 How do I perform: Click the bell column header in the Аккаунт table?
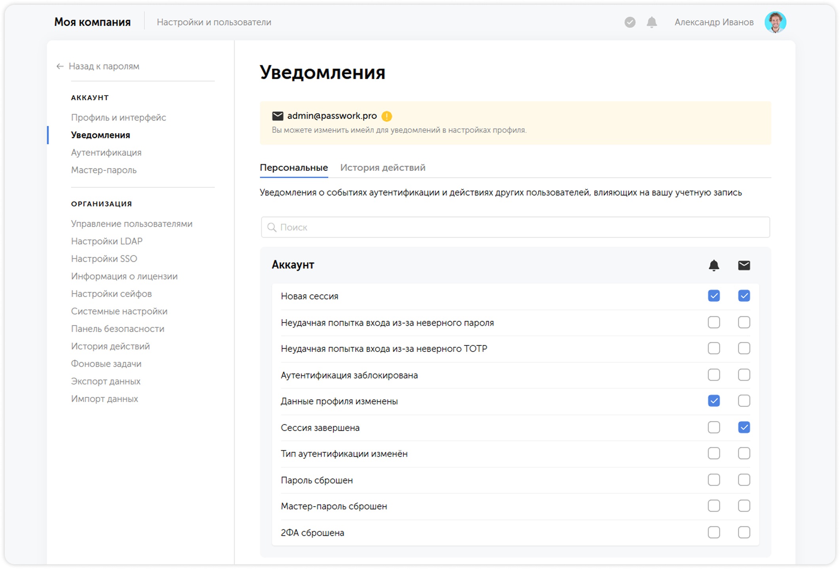[x=713, y=265]
